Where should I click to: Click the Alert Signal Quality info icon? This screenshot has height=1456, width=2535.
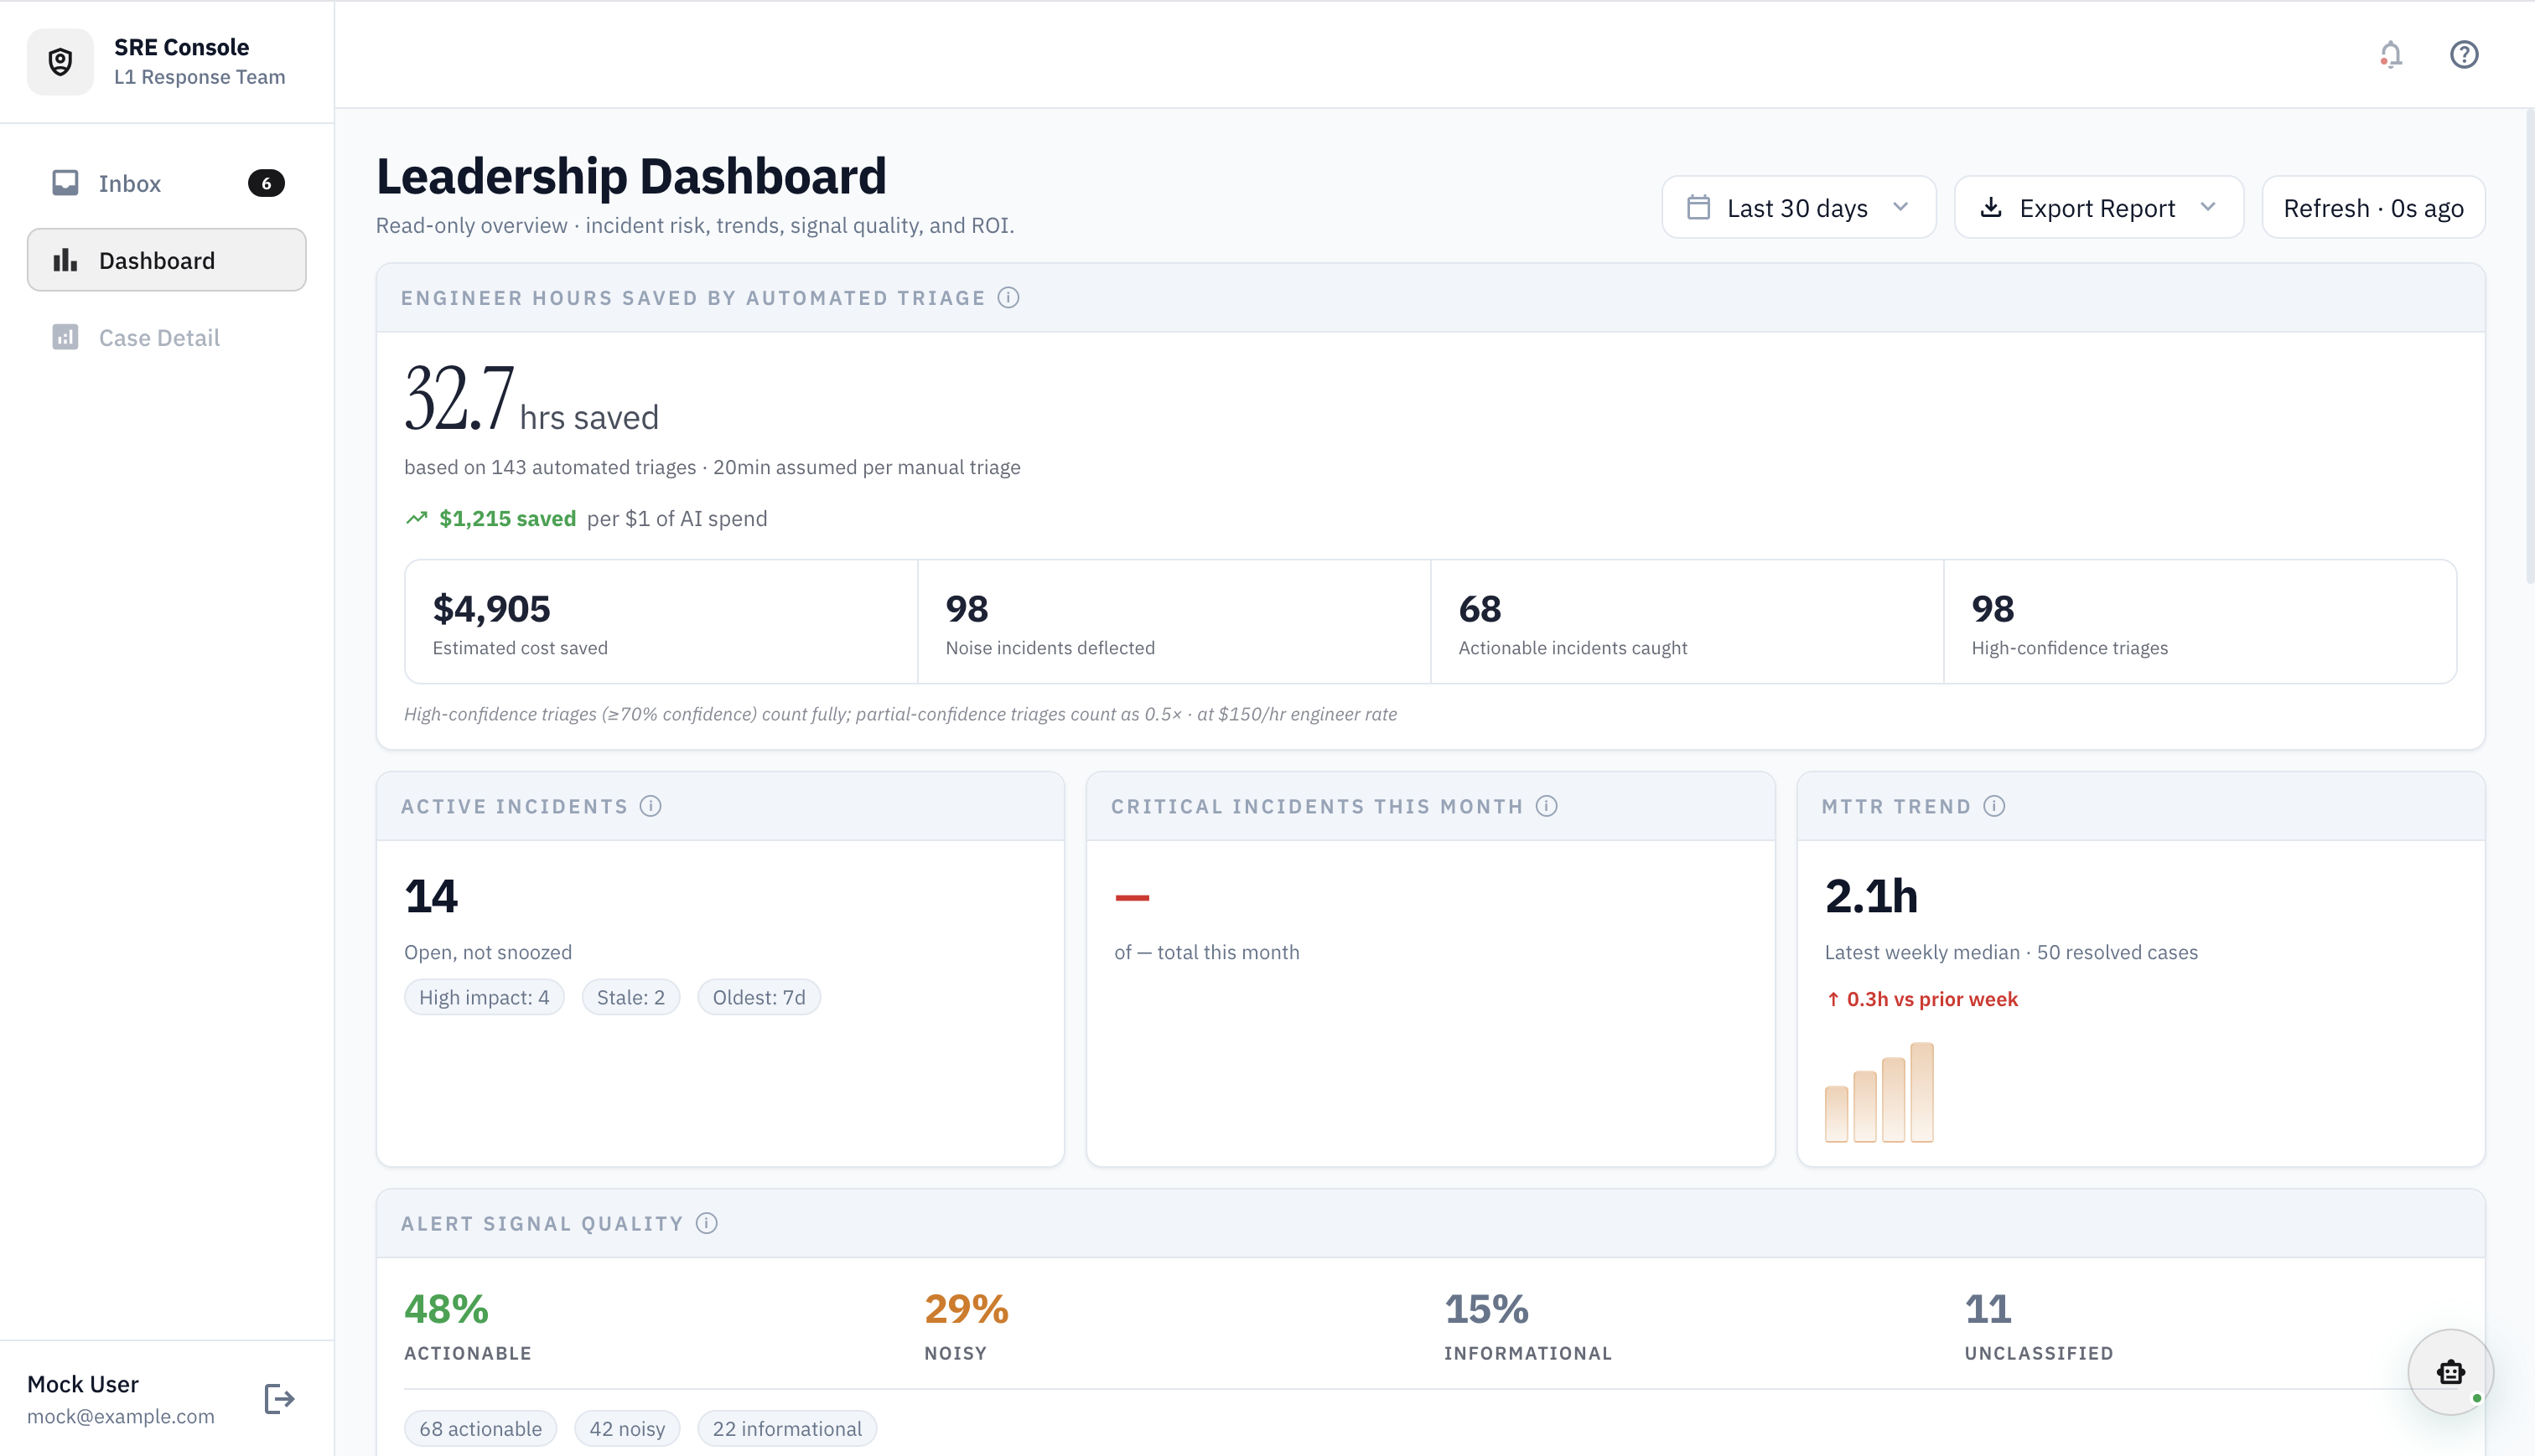pyautogui.click(x=708, y=1222)
